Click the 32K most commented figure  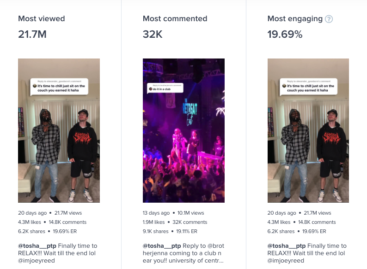coord(153,34)
